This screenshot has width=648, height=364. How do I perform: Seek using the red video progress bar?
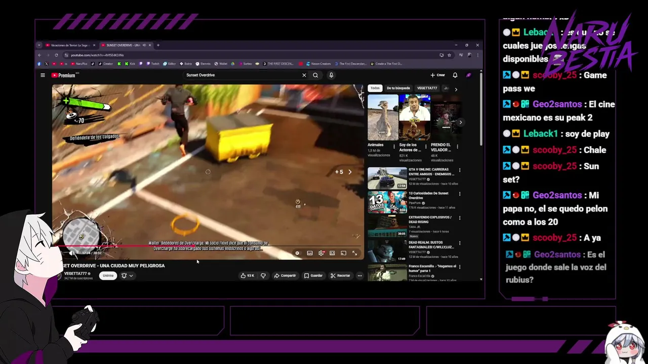[x=208, y=247]
